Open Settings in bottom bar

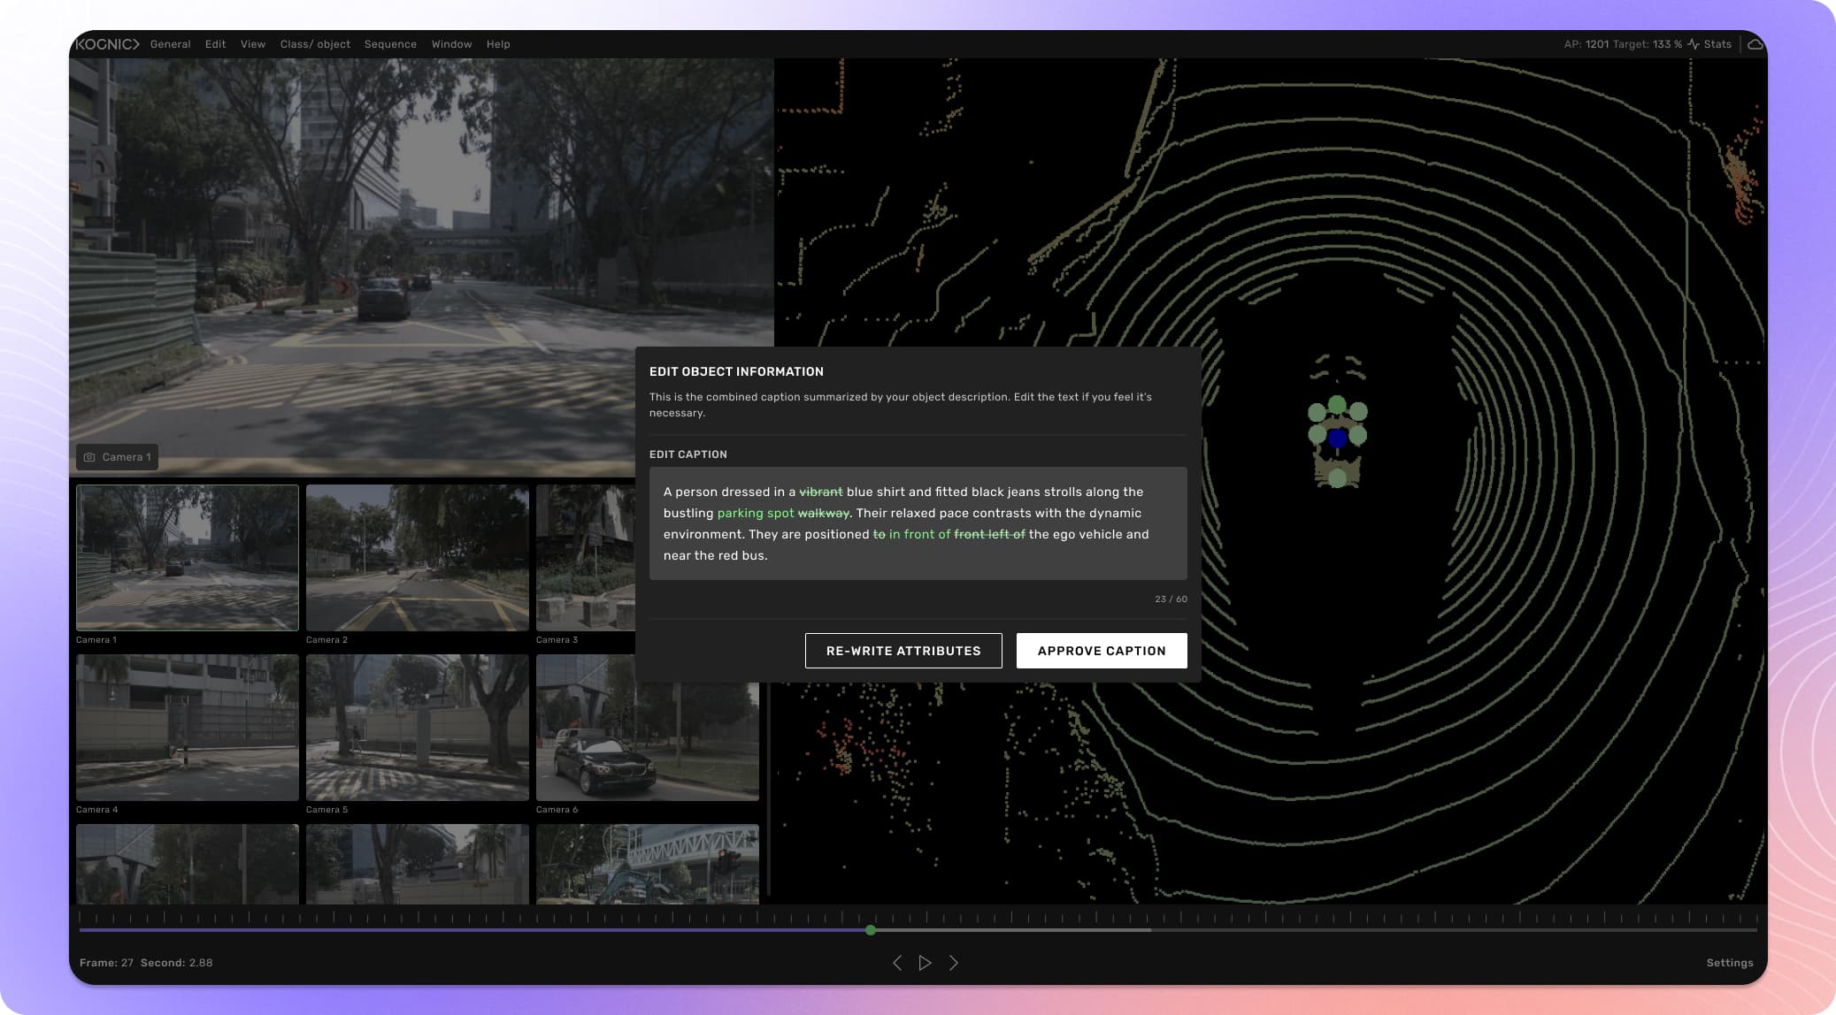[1729, 963]
